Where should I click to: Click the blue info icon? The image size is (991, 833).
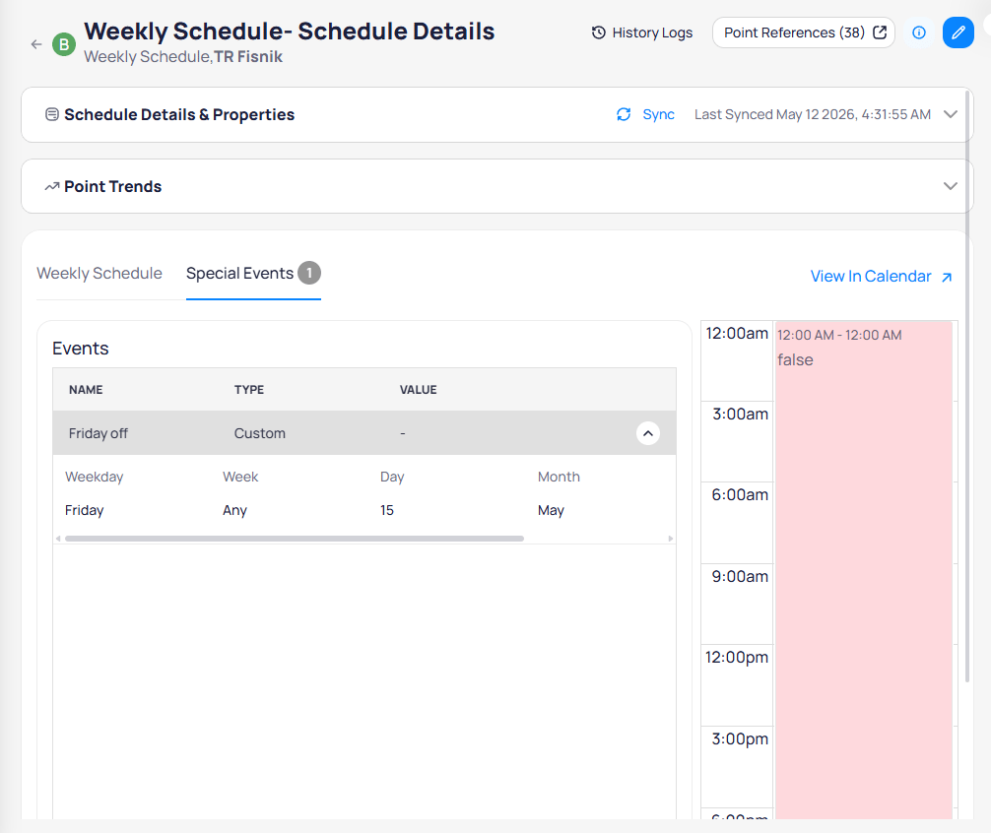point(919,32)
